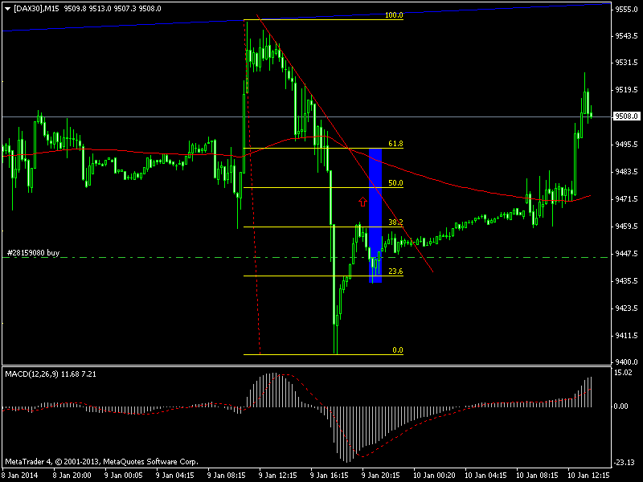Click the [DAX30],M15 chart title text
The image size is (643, 482).
36,7
